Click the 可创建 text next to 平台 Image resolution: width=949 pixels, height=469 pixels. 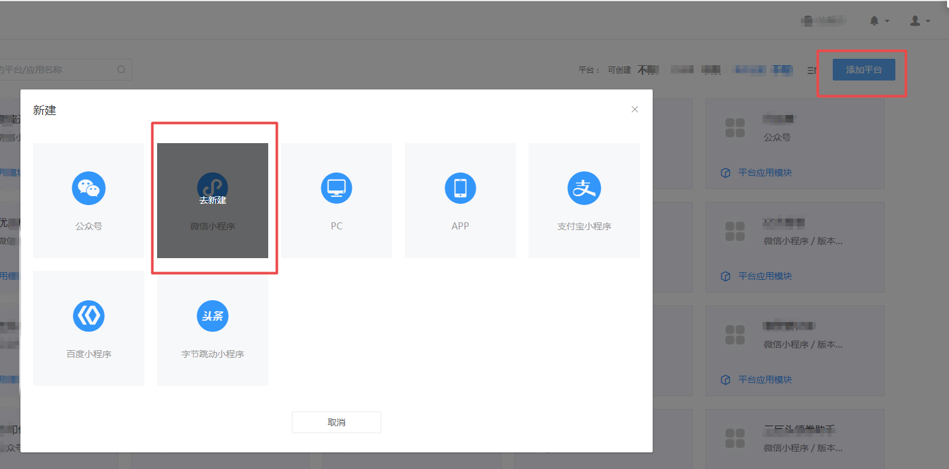point(619,70)
